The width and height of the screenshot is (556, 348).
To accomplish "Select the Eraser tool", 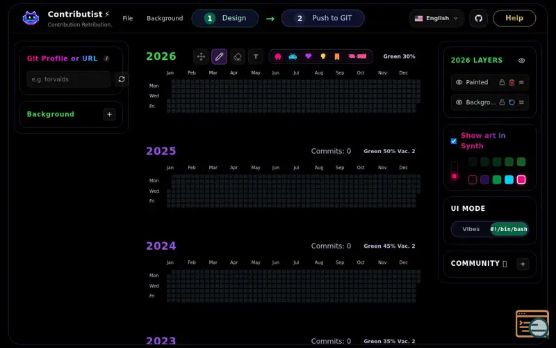I will (x=238, y=56).
